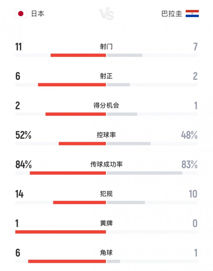Select the 巴拉圭 team name
Viewport: 213px width, 271px height.
click(x=172, y=14)
